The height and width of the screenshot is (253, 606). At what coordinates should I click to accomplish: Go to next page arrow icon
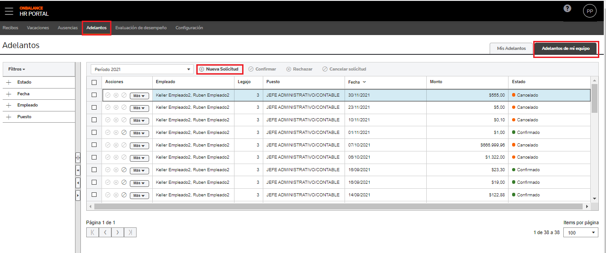click(x=118, y=232)
